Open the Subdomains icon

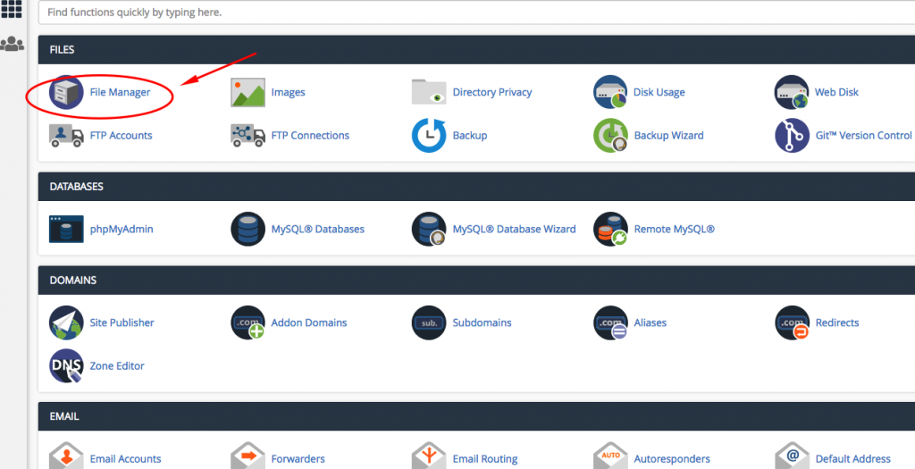point(429,322)
